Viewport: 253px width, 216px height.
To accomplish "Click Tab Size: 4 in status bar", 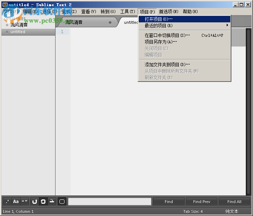I will pos(193,211).
